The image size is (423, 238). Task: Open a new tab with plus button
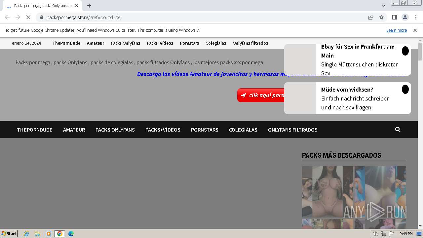(x=89, y=6)
